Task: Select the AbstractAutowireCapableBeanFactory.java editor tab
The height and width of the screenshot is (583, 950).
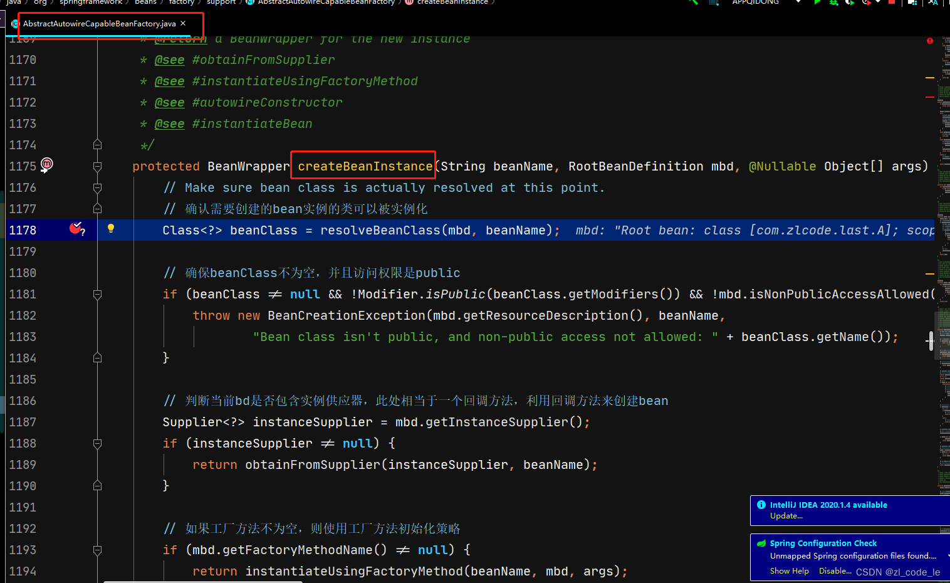Action: [x=99, y=24]
